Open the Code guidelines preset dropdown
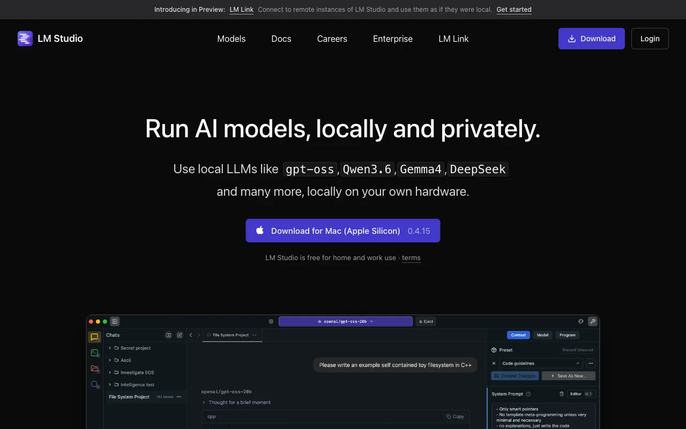Screen dimensions: 686x429 [x=541, y=363]
